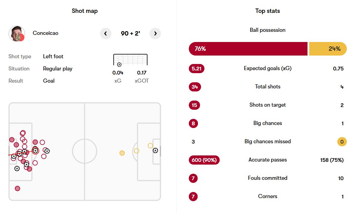This screenshot has width=358, height=213.
Task: Click the 600 (90%) accurate passes badge
Action: [204, 160]
